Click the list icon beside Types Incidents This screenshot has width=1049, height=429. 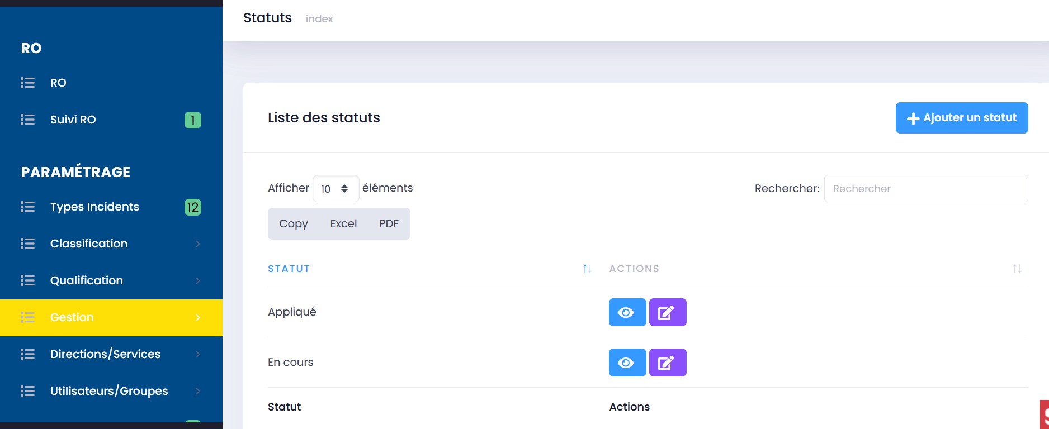(x=27, y=207)
